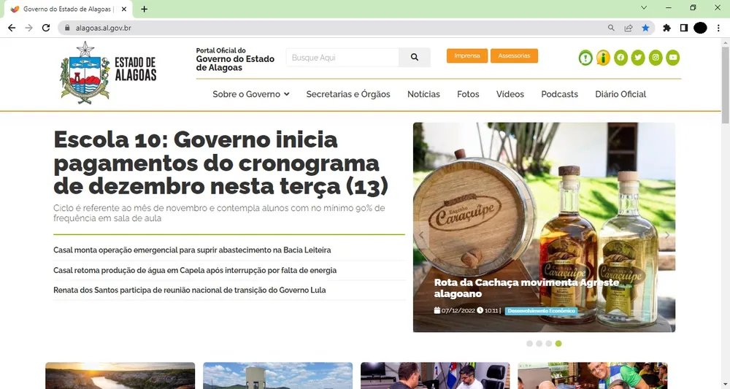The image size is (730, 389).
Task: Submit search with the magnifier button
Action: tap(415, 58)
